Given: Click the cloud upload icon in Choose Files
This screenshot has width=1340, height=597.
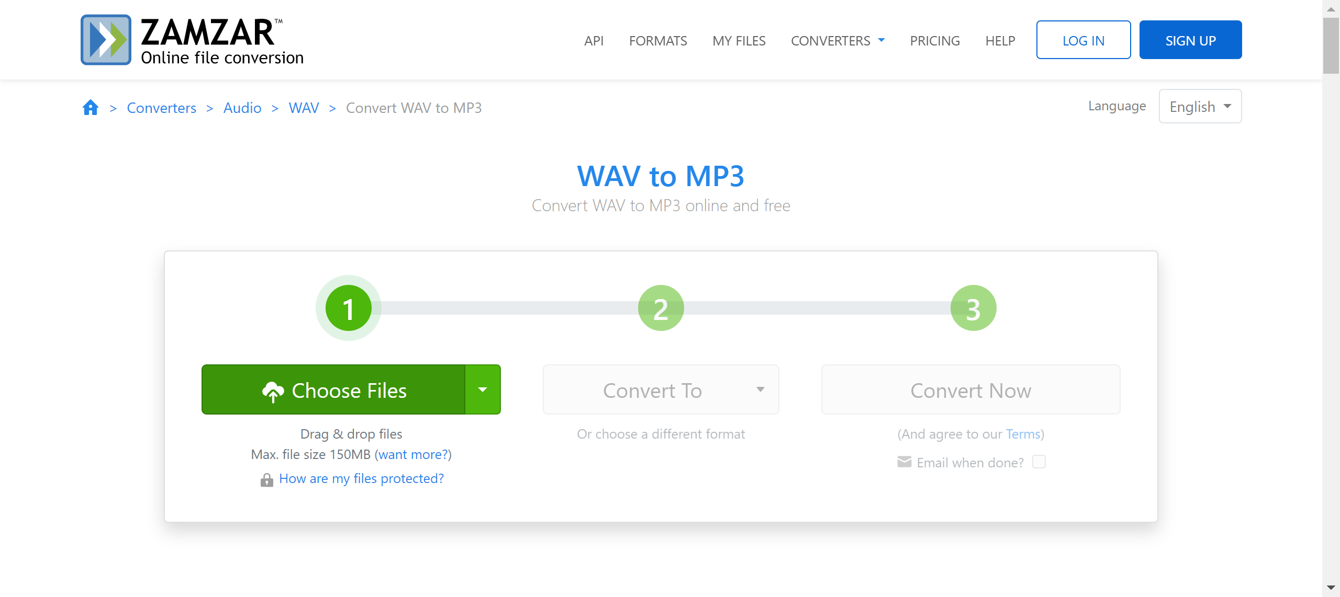Looking at the screenshot, I should [273, 392].
